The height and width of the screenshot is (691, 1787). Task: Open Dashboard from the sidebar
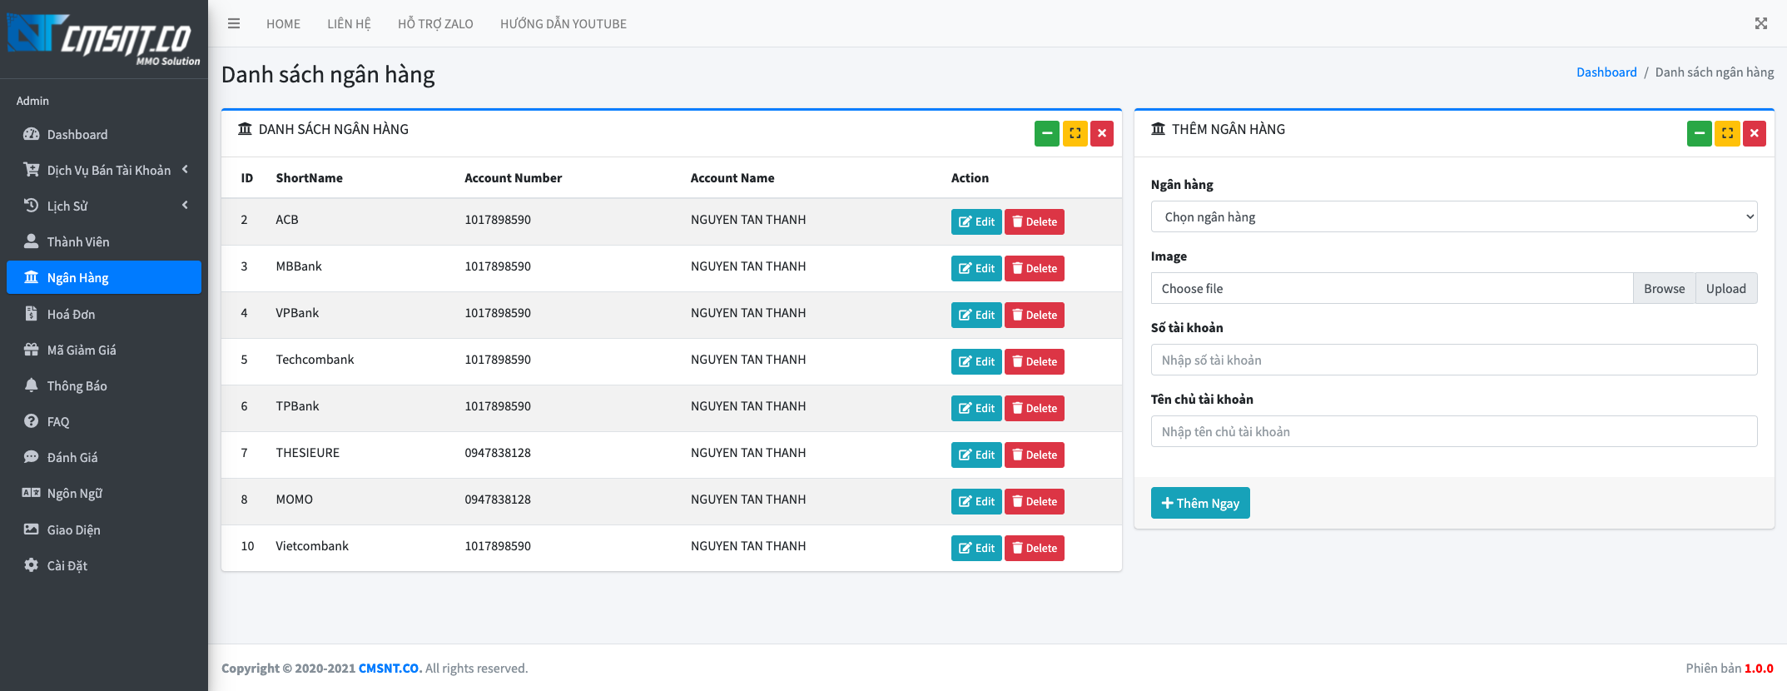pos(77,134)
